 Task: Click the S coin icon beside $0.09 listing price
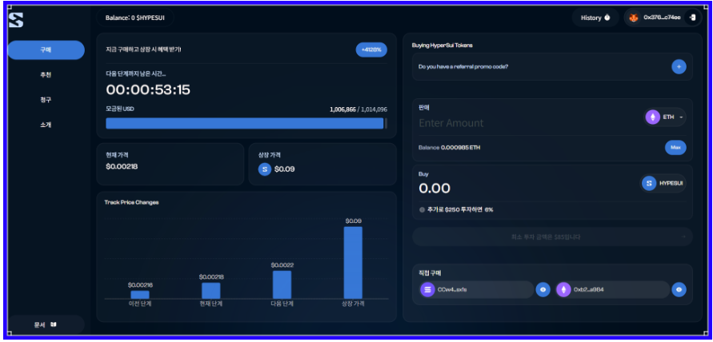(265, 169)
